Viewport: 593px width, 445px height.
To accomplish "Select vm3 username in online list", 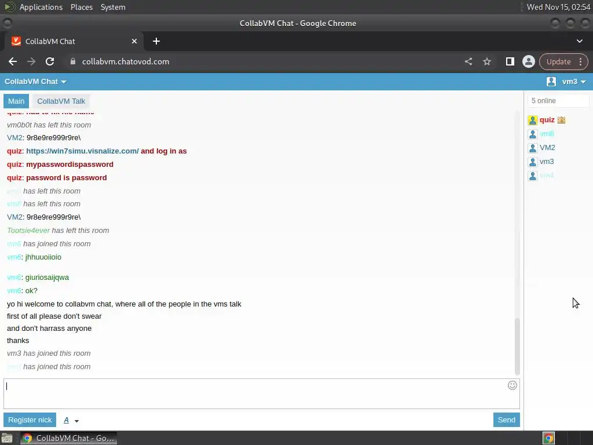I will (547, 162).
